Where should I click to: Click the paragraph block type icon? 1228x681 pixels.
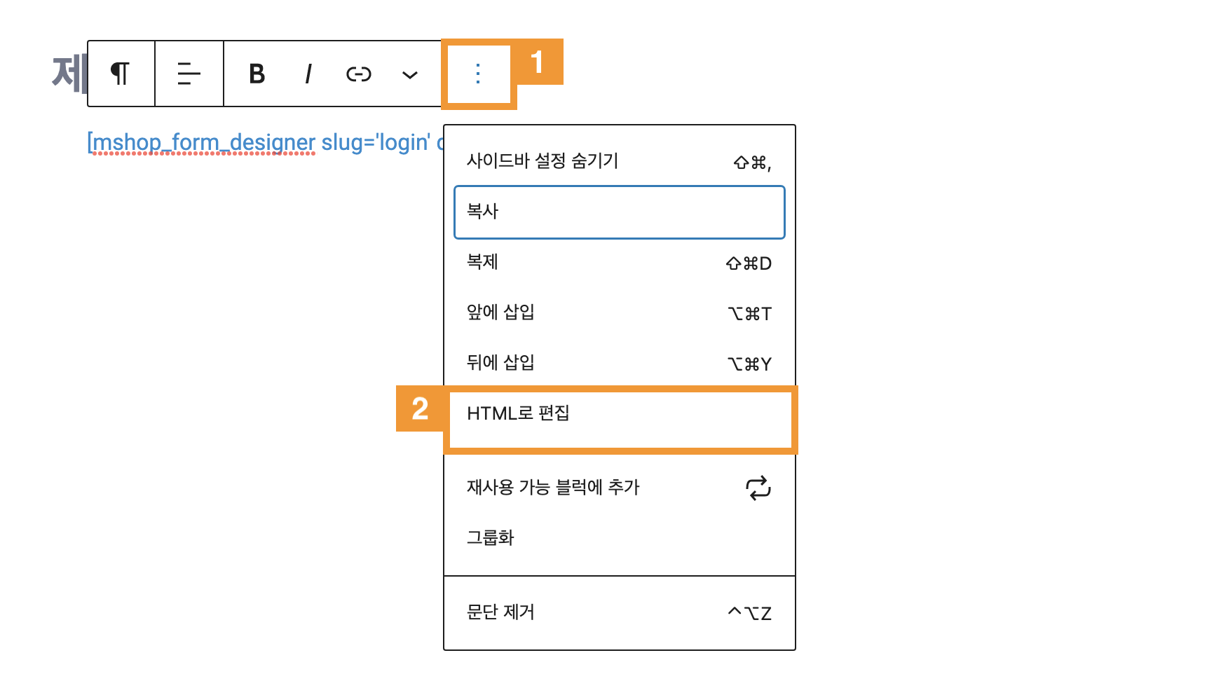(x=121, y=74)
